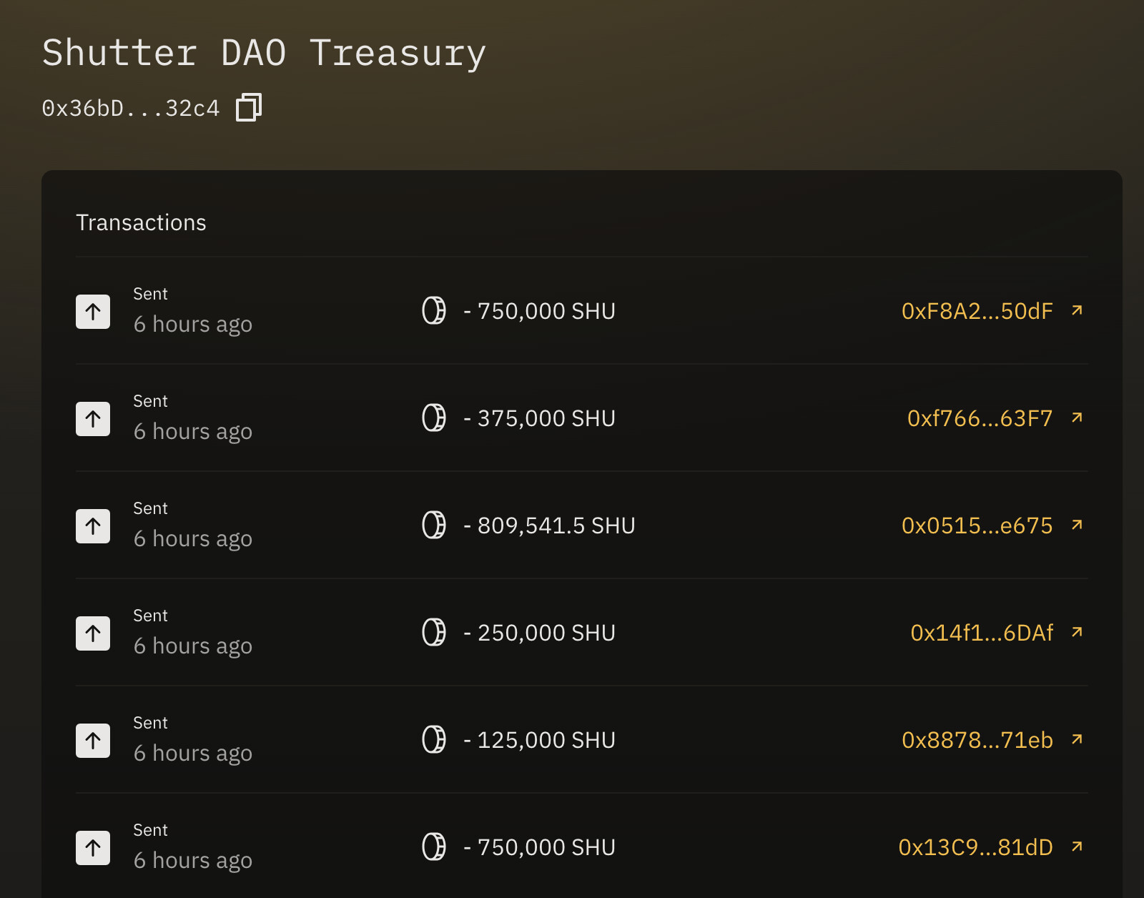The width and height of the screenshot is (1144, 898).
Task: Open address link 0x13C9...81dD
Action: [975, 847]
